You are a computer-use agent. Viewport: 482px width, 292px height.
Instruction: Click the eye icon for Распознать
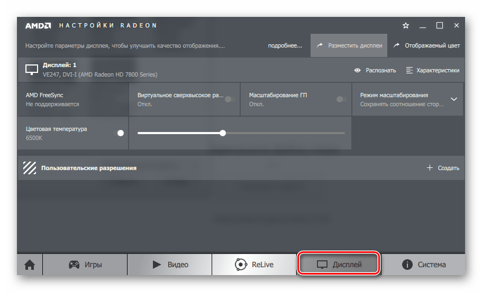(357, 70)
